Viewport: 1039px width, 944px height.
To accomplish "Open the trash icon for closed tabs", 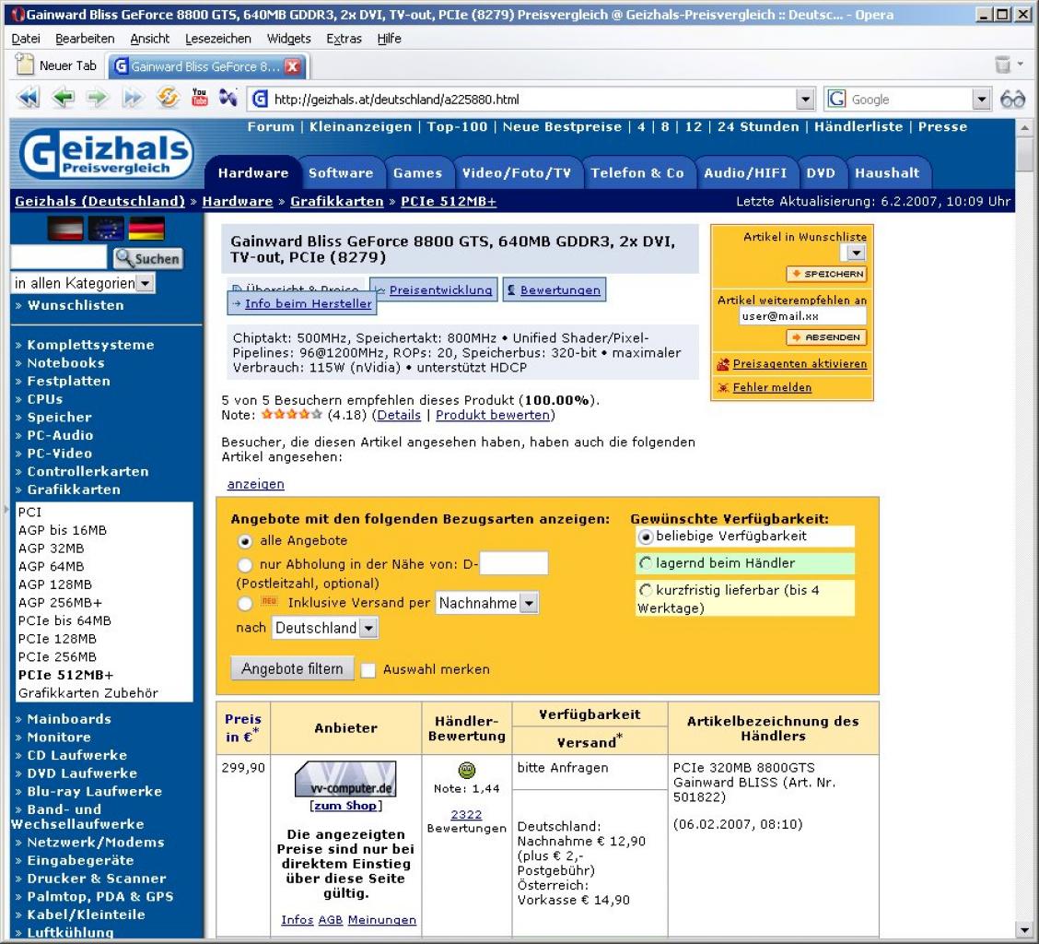I will point(1002,65).
